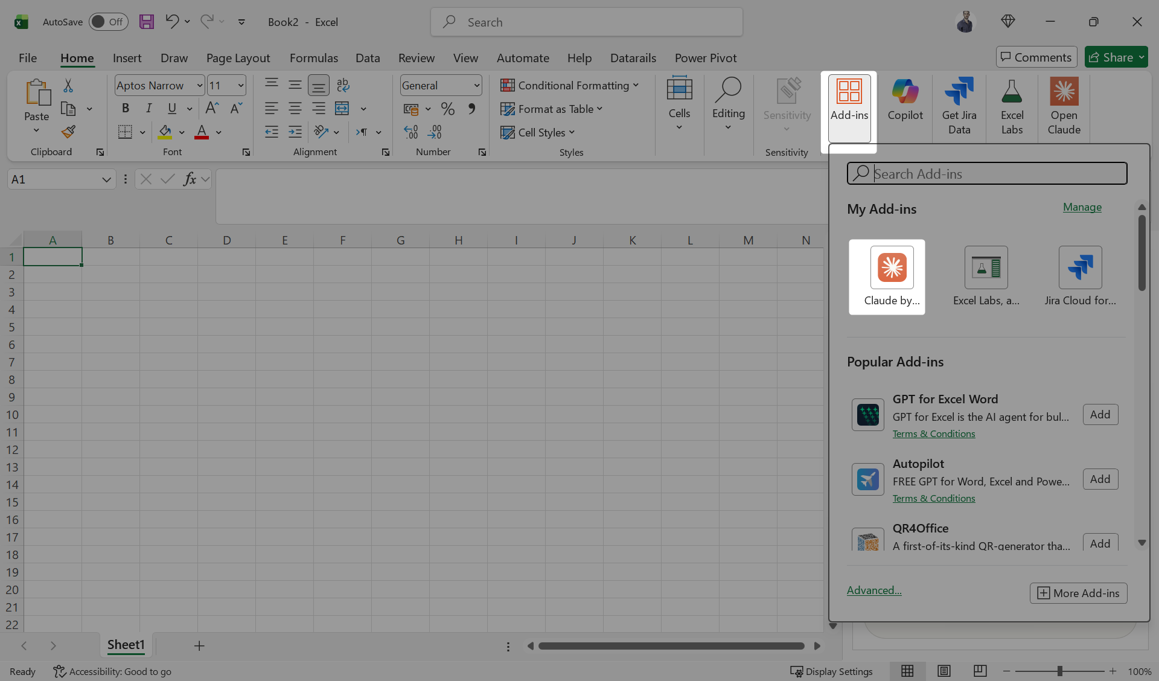The height and width of the screenshot is (681, 1159).
Task: Toggle bold formatting
Action: tap(126, 109)
